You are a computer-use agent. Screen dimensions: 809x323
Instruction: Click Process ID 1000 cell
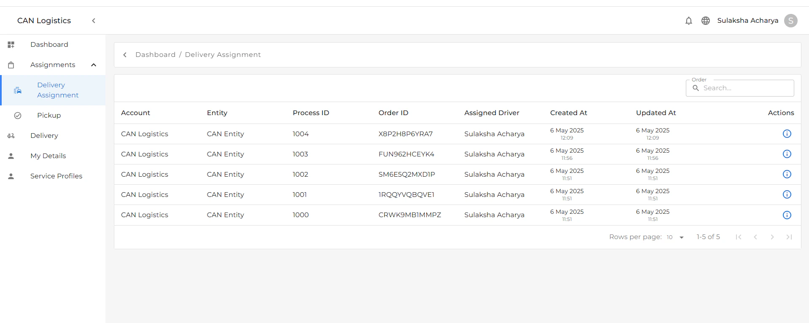(x=301, y=215)
